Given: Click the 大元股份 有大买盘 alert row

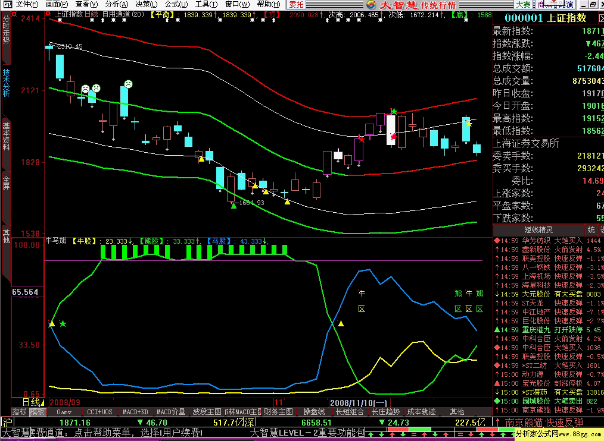Looking at the screenshot, I should [549, 294].
